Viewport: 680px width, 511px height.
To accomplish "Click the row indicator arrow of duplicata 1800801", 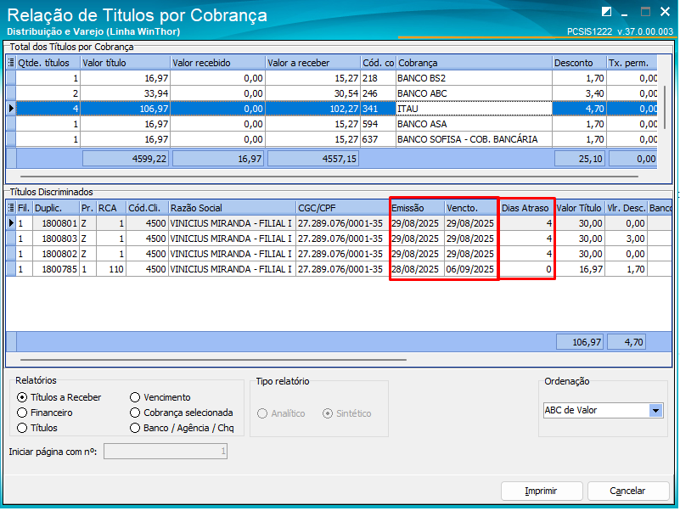I will click(11, 223).
